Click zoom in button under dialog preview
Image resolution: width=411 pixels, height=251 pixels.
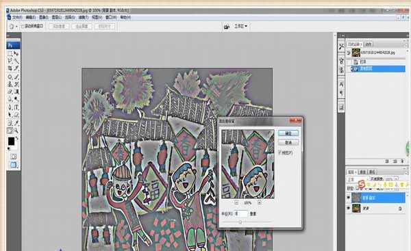pos(259,202)
